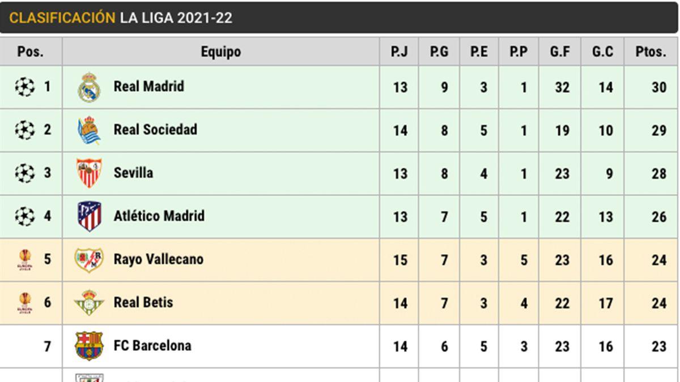The image size is (680, 382).
Task: Click the Real Betis crest icon
Action: tap(89, 303)
